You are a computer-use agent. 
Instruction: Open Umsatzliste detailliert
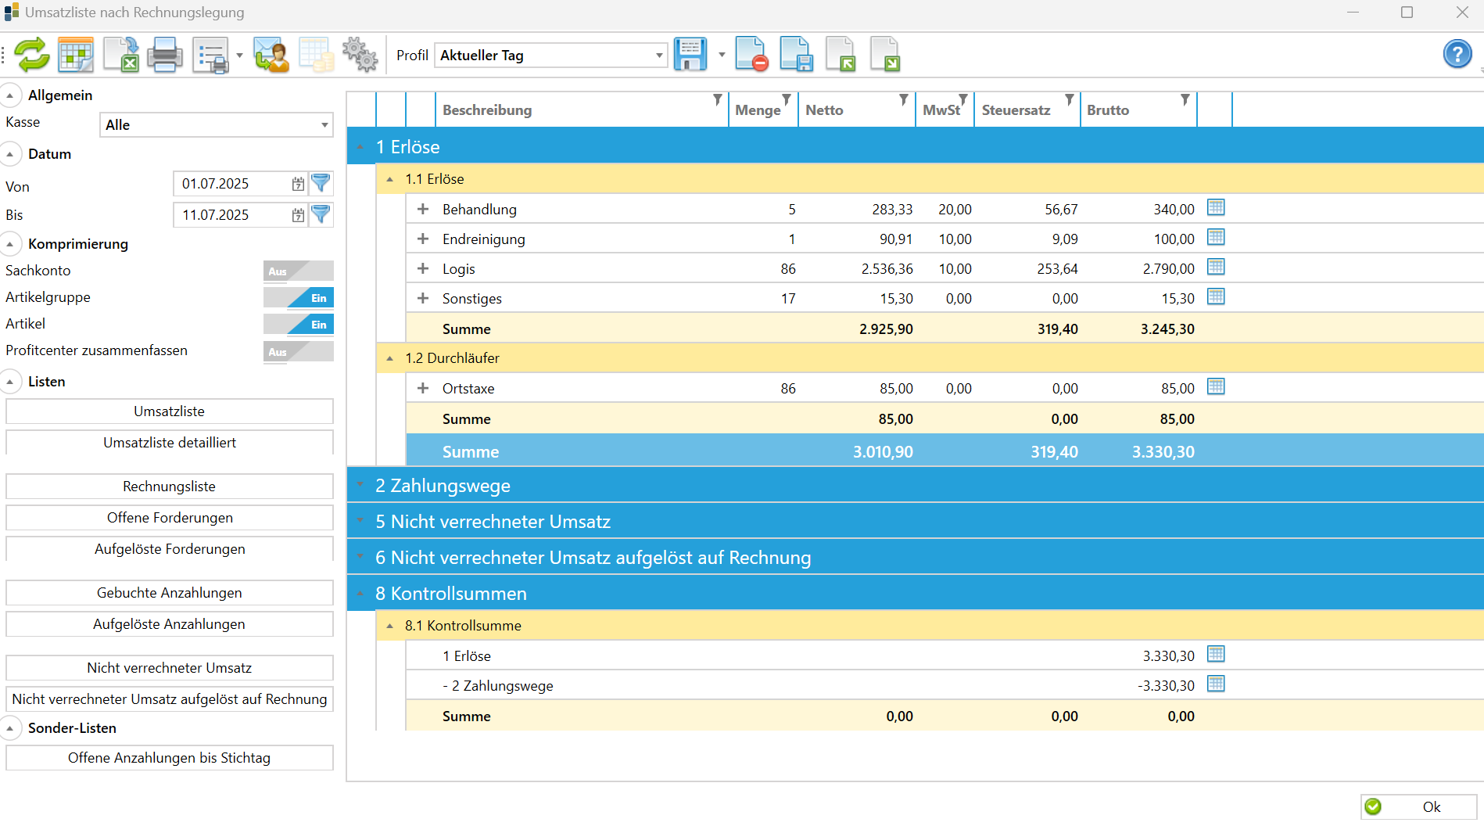(170, 443)
